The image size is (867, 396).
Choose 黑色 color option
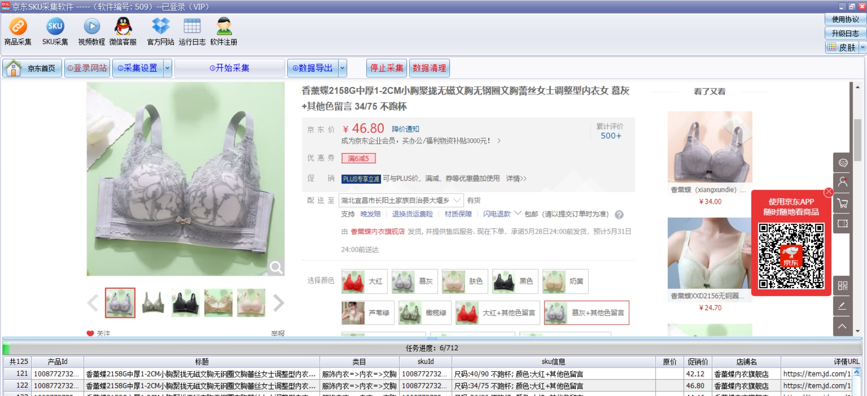[x=515, y=281]
